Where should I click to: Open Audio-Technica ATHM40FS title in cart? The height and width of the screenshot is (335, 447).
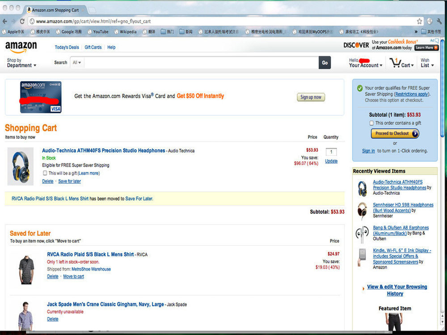104,151
